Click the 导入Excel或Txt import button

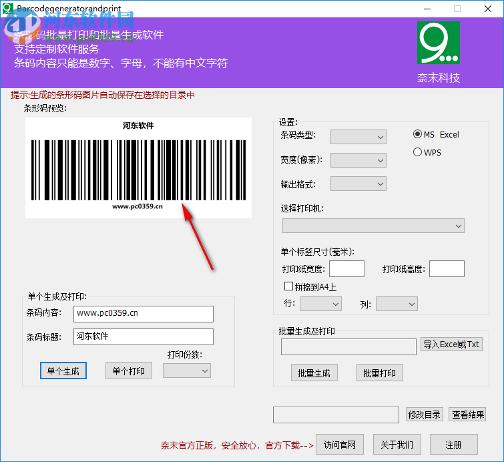pos(451,344)
